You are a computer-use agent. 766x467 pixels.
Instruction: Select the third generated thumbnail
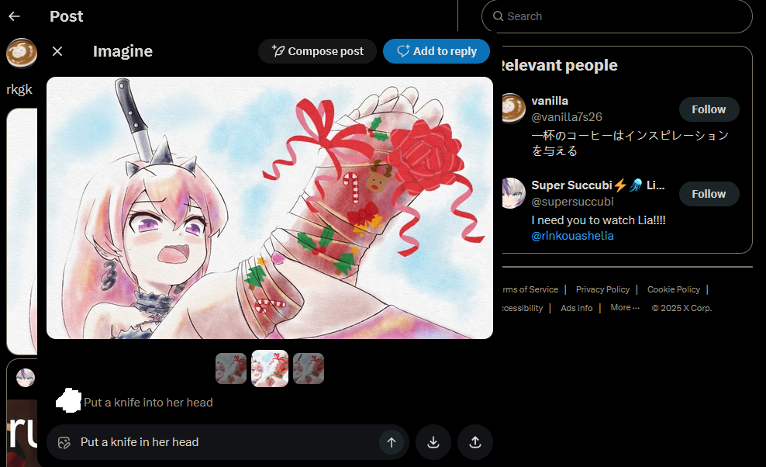pos(309,368)
